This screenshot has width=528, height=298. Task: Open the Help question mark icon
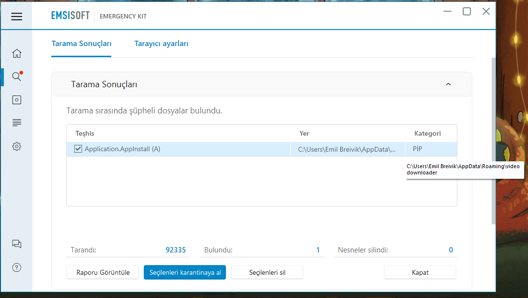[16, 267]
